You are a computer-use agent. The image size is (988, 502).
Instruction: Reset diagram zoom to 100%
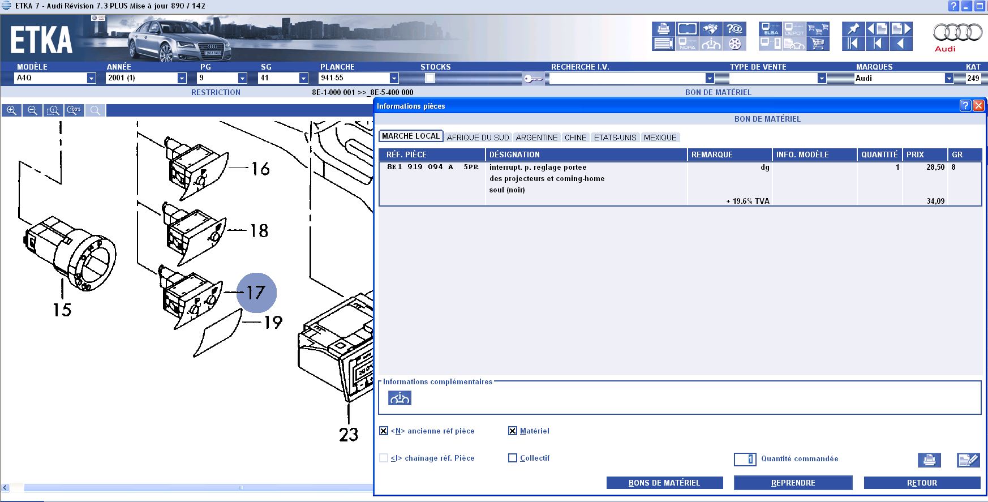[x=74, y=110]
